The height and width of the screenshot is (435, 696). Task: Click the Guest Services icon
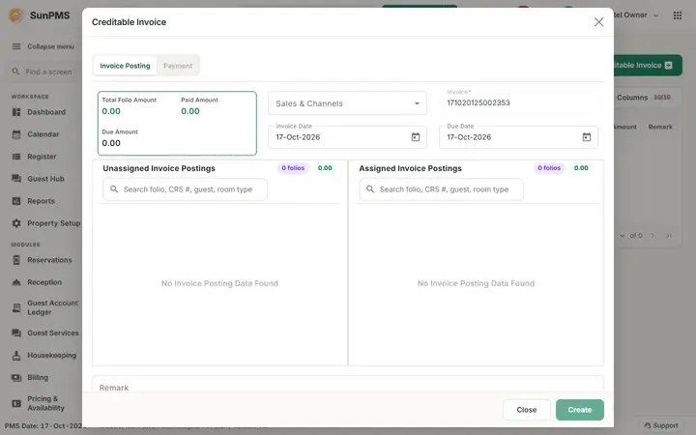pyautogui.click(x=16, y=333)
